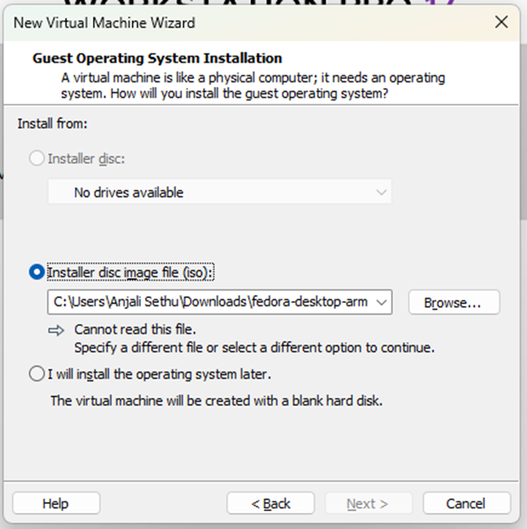Screen dimensions: 527x529
Task: Click the 'Install from:' label
Action: pyautogui.click(x=53, y=123)
